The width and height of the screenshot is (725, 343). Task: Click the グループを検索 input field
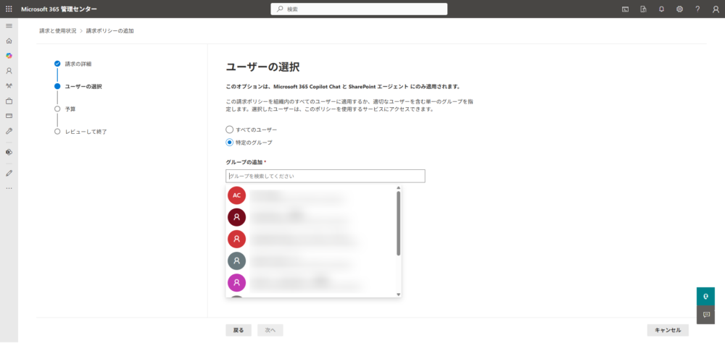pos(325,176)
